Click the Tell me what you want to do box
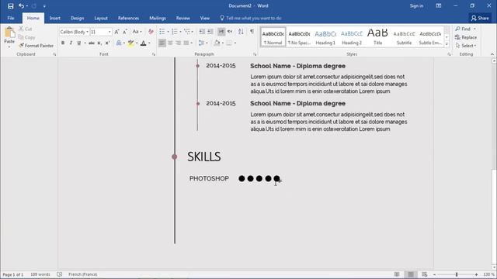The width and height of the screenshot is (497, 279). (x=251, y=19)
